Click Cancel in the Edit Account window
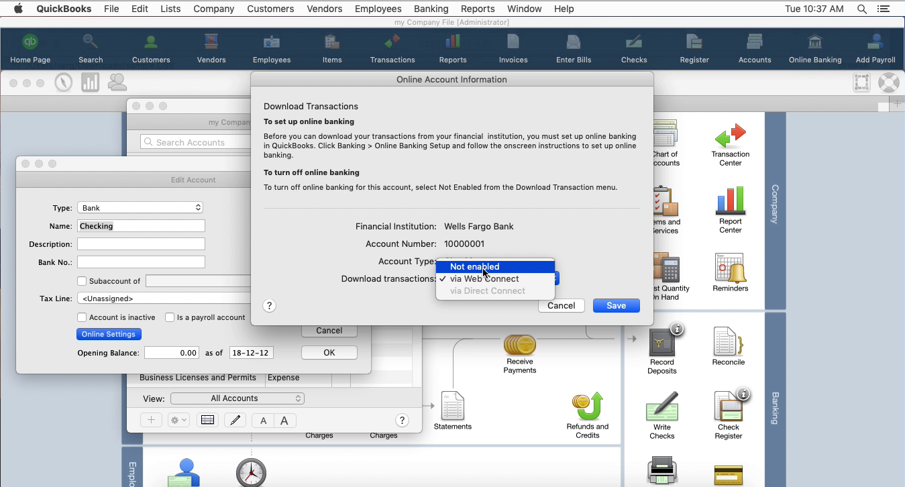905x487 pixels. [329, 331]
